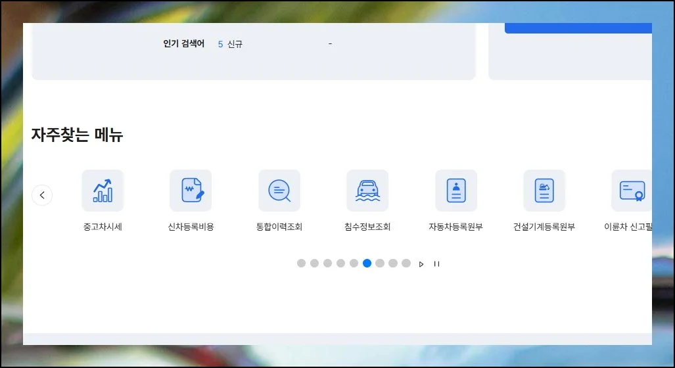This screenshot has width=675, height=368.
Task: Follow the 건설기계등록원부 text link
Action: pyautogui.click(x=544, y=227)
